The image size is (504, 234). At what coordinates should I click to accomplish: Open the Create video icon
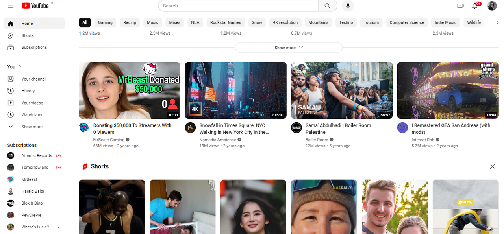click(460, 6)
